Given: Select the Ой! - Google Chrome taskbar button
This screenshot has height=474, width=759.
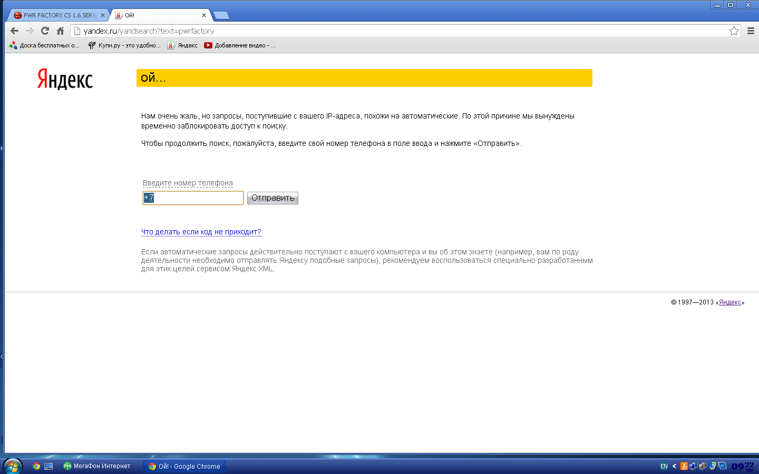Looking at the screenshot, I should (184, 466).
